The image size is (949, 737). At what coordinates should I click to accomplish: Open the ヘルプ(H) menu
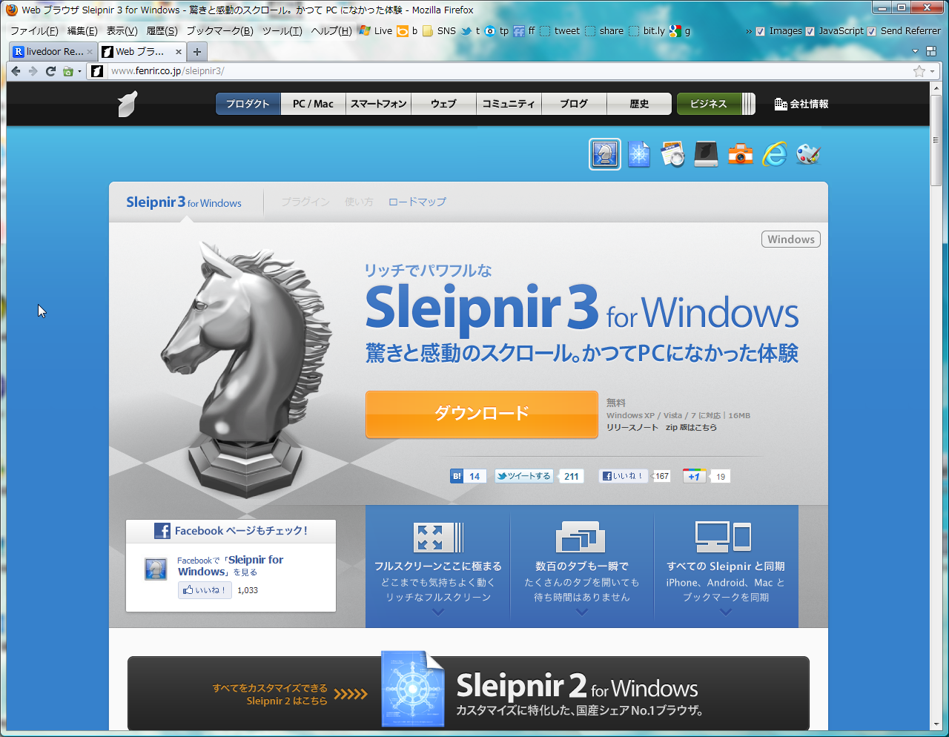pyautogui.click(x=331, y=31)
